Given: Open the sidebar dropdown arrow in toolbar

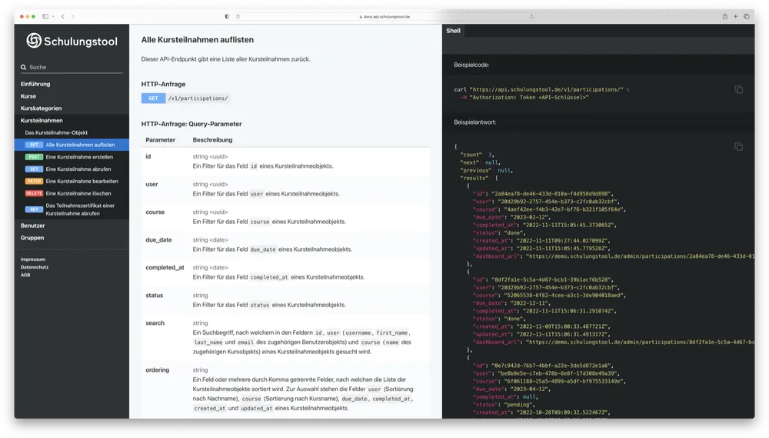Looking at the screenshot, I should 53,16.
